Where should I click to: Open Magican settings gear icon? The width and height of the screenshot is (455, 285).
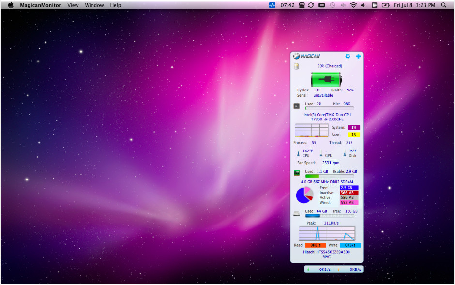[348, 57]
